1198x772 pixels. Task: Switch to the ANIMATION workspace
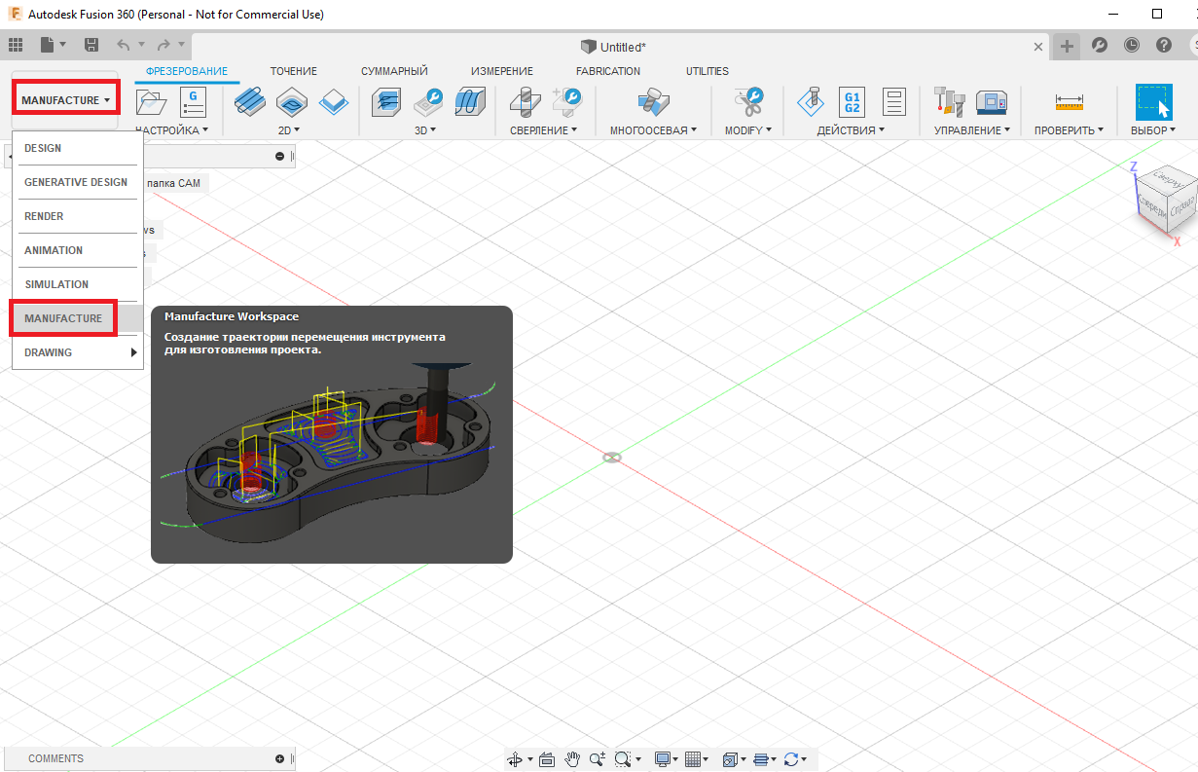click(x=78, y=250)
